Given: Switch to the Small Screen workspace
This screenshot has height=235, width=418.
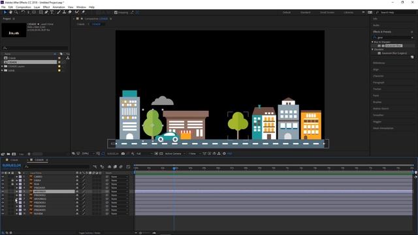Looking at the screenshot, I should tap(327, 12).
